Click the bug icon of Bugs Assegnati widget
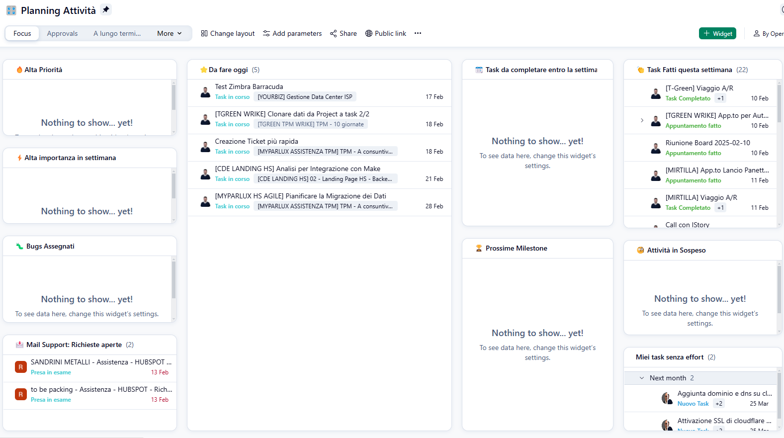 (19, 246)
